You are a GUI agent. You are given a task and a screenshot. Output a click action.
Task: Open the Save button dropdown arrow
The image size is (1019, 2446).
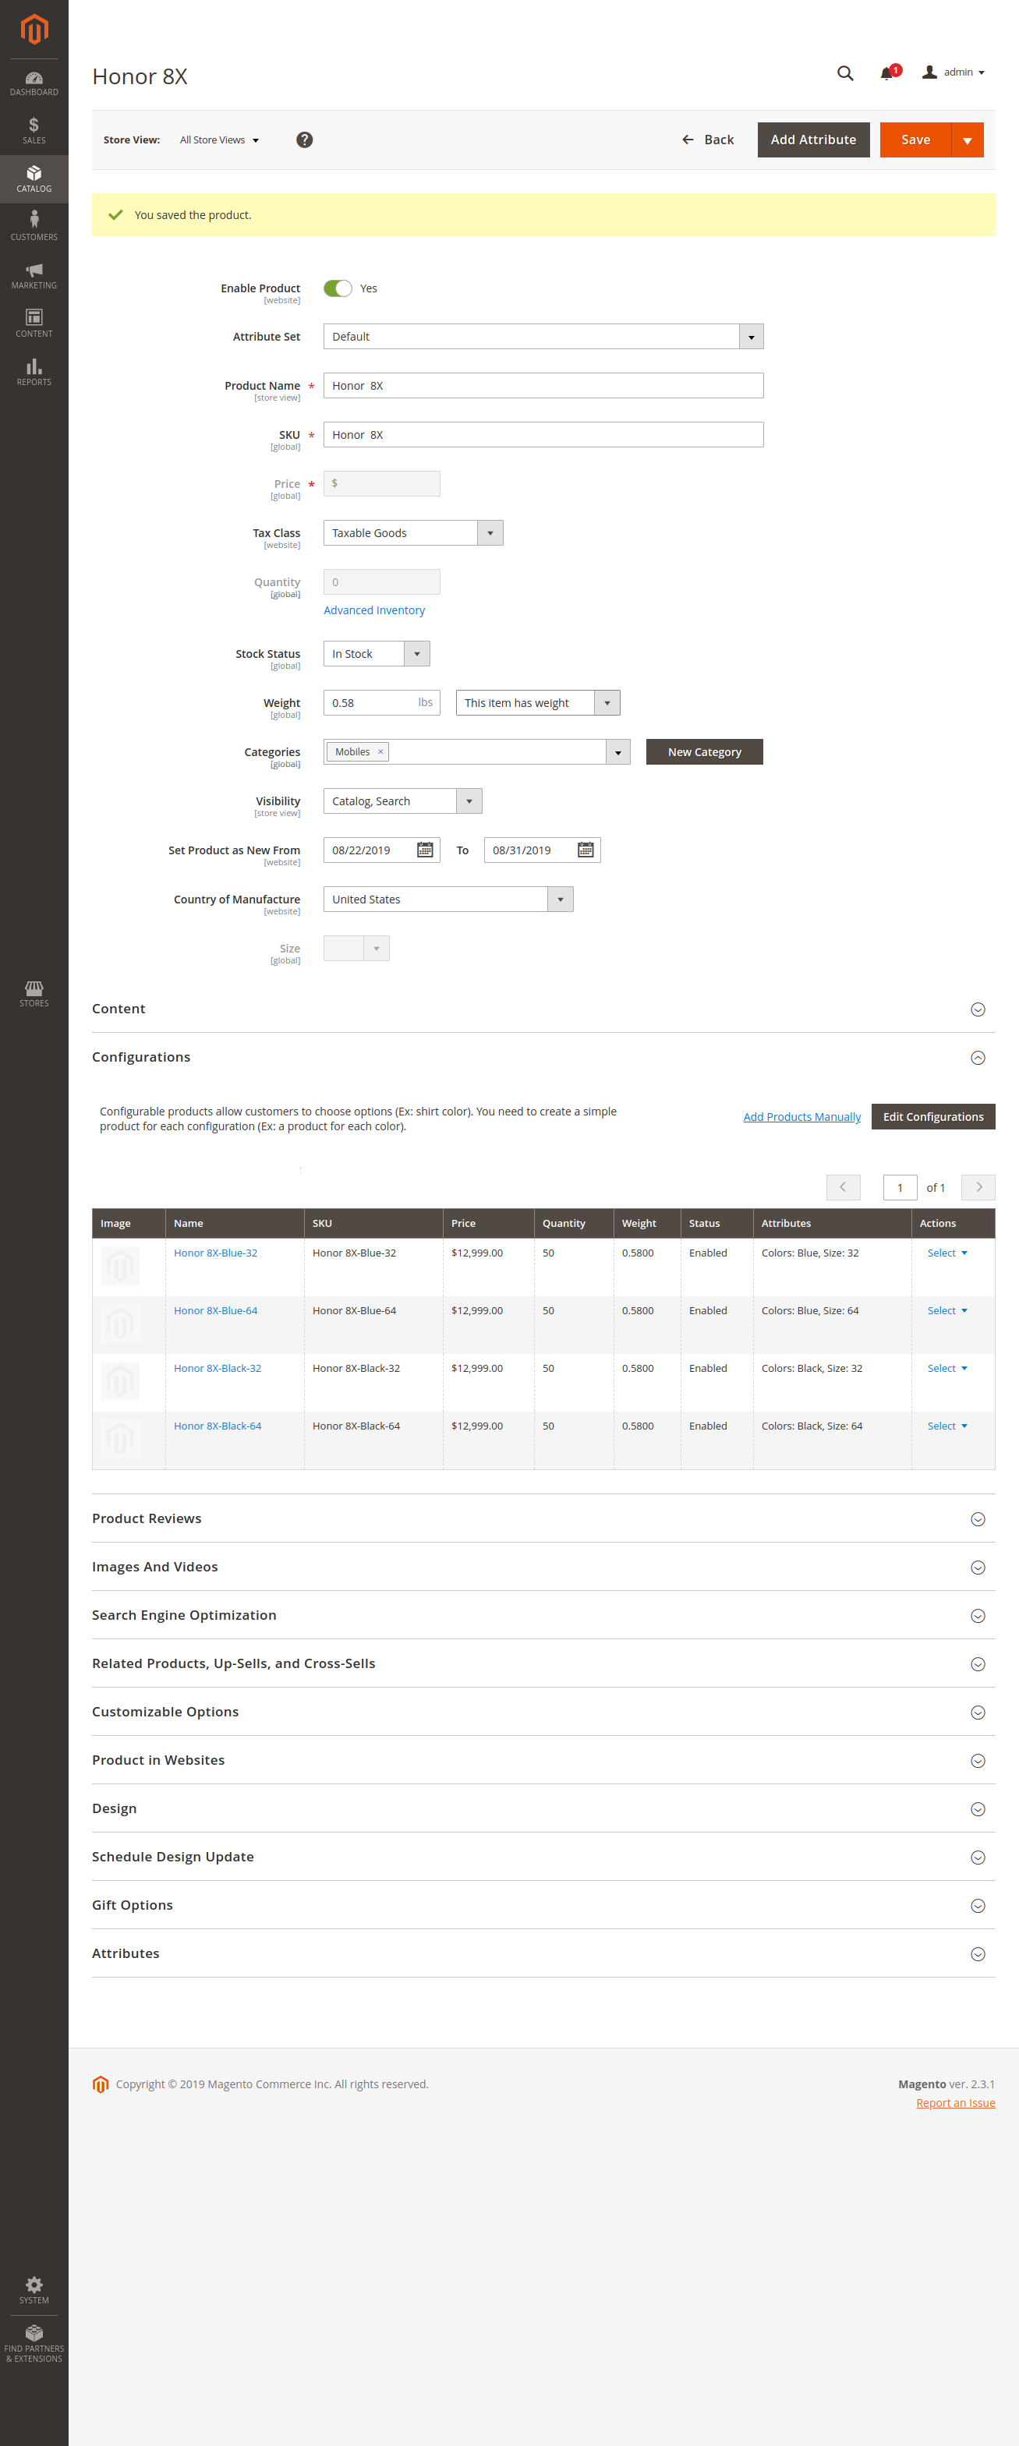[967, 140]
